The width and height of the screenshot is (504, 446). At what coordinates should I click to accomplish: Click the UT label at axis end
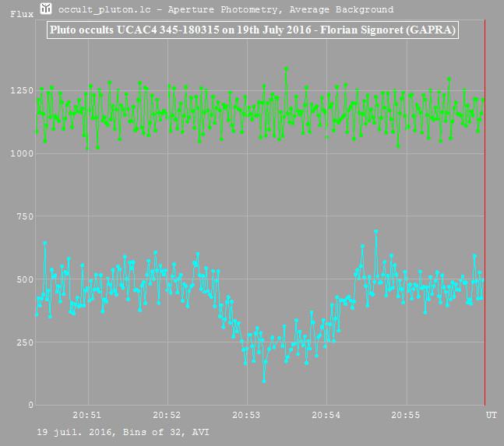491,415
